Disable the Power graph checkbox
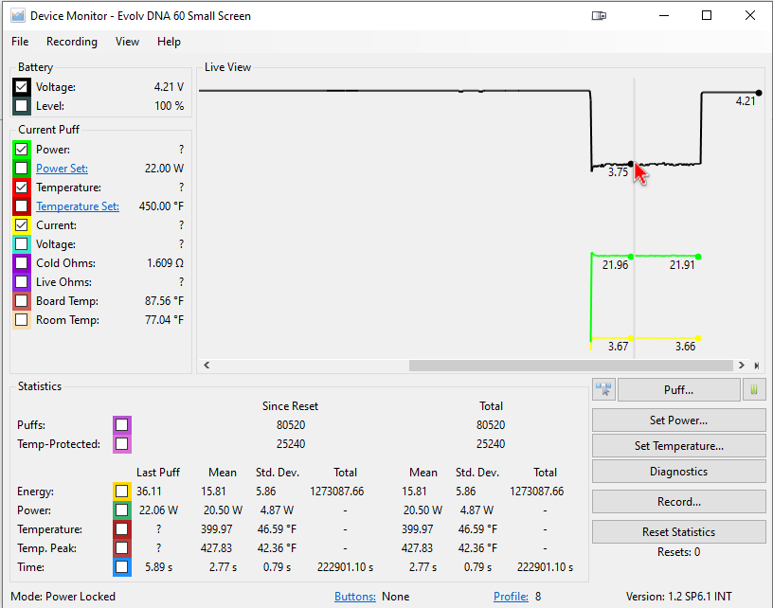 (x=22, y=150)
